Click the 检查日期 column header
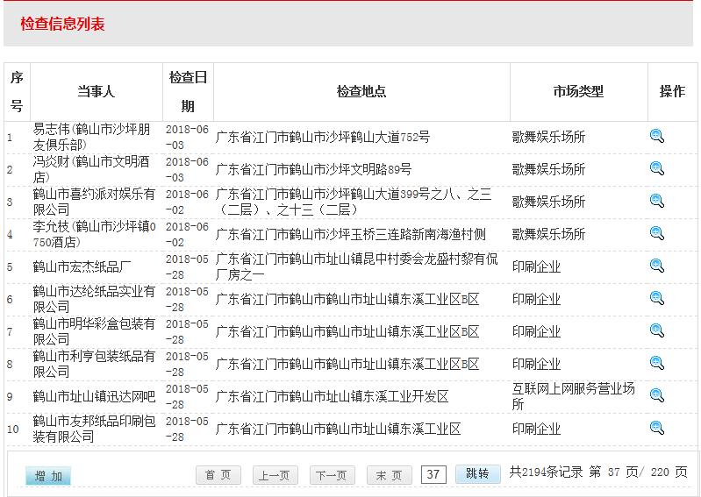Image resolution: width=701 pixels, height=497 pixels. [188, 91]
